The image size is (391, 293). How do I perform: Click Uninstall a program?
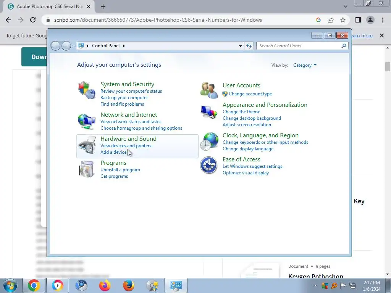(120, 170)
